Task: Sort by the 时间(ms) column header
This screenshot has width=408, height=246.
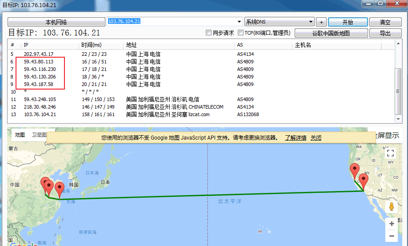Action: point(101,45)
